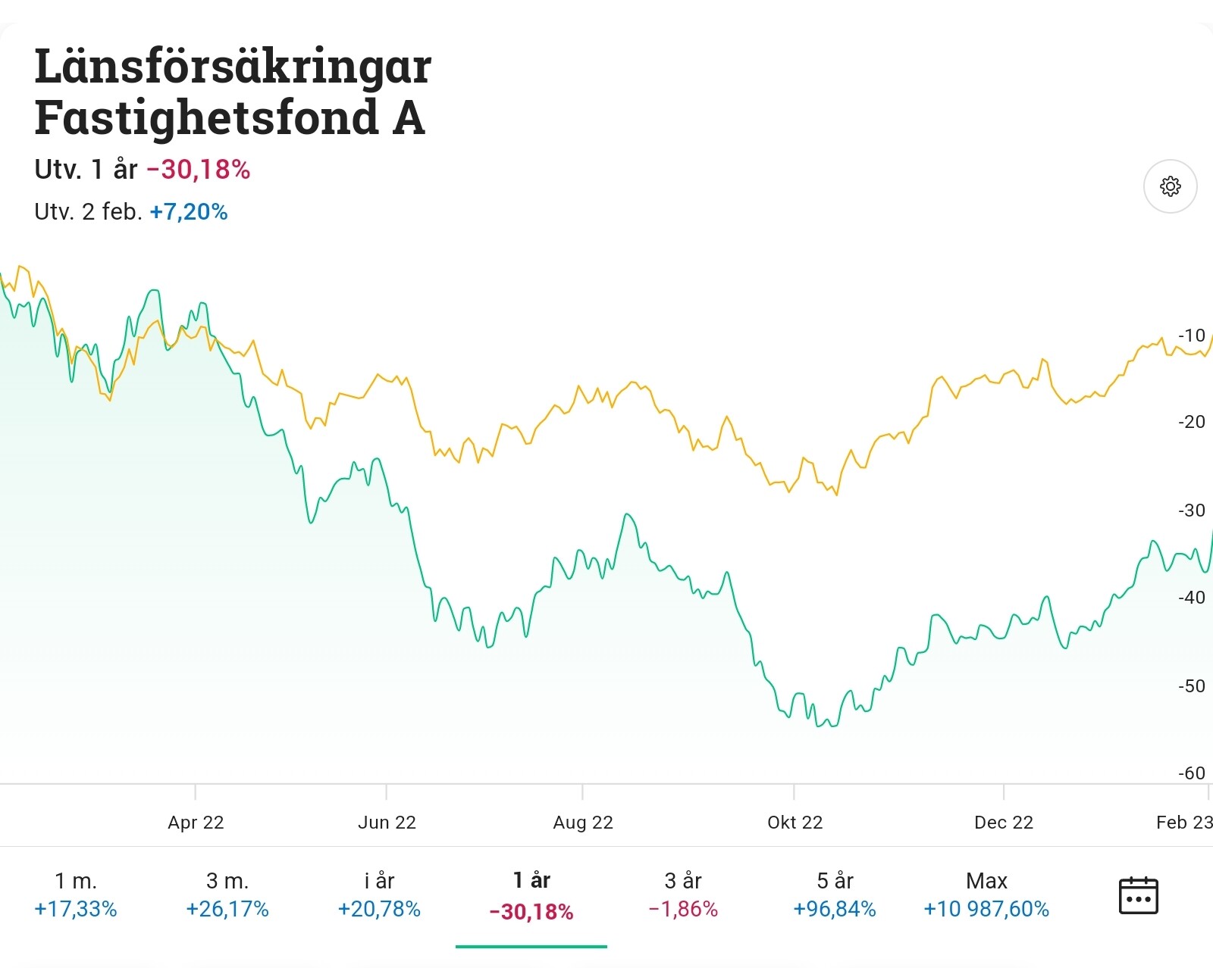Select the Max period tab

(986, 895)
